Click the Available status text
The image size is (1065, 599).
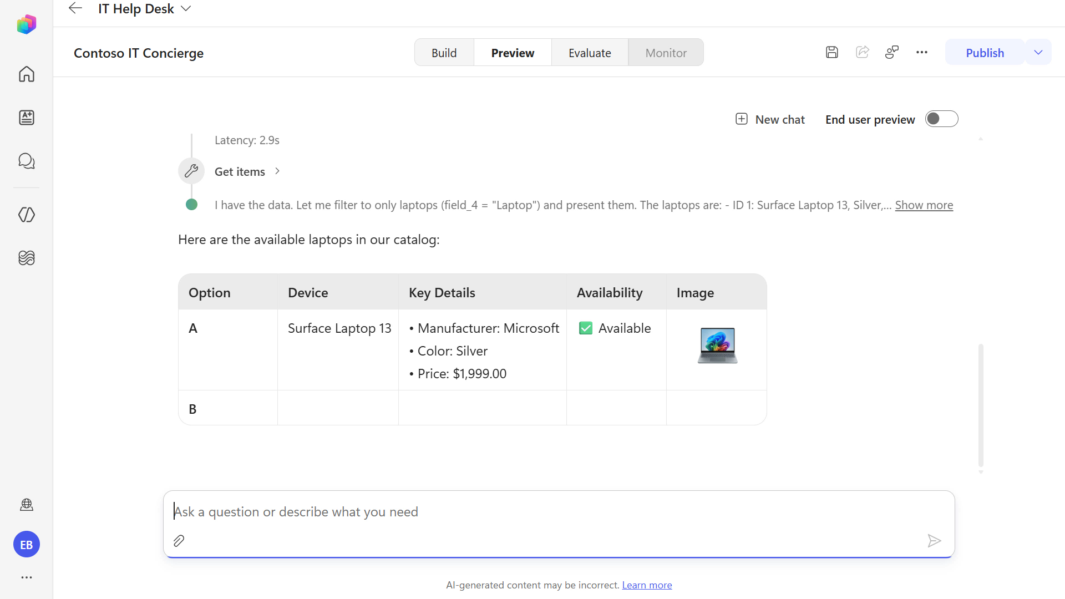click(625, 328)
